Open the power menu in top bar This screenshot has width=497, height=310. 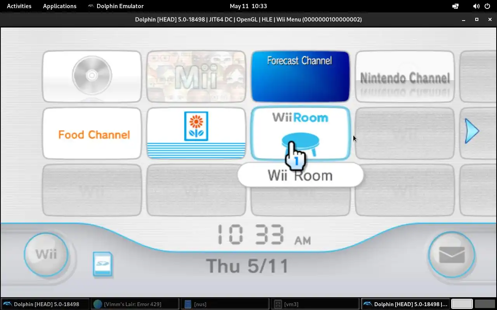pyautogui.click(x=487, y=6)
